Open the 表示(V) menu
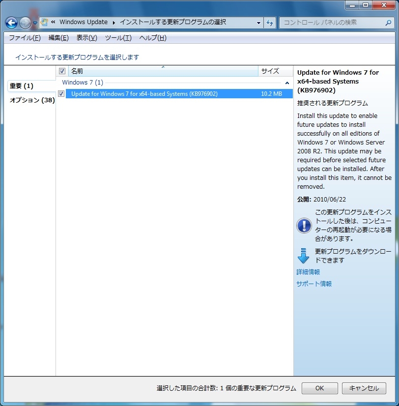 point(87,38)
